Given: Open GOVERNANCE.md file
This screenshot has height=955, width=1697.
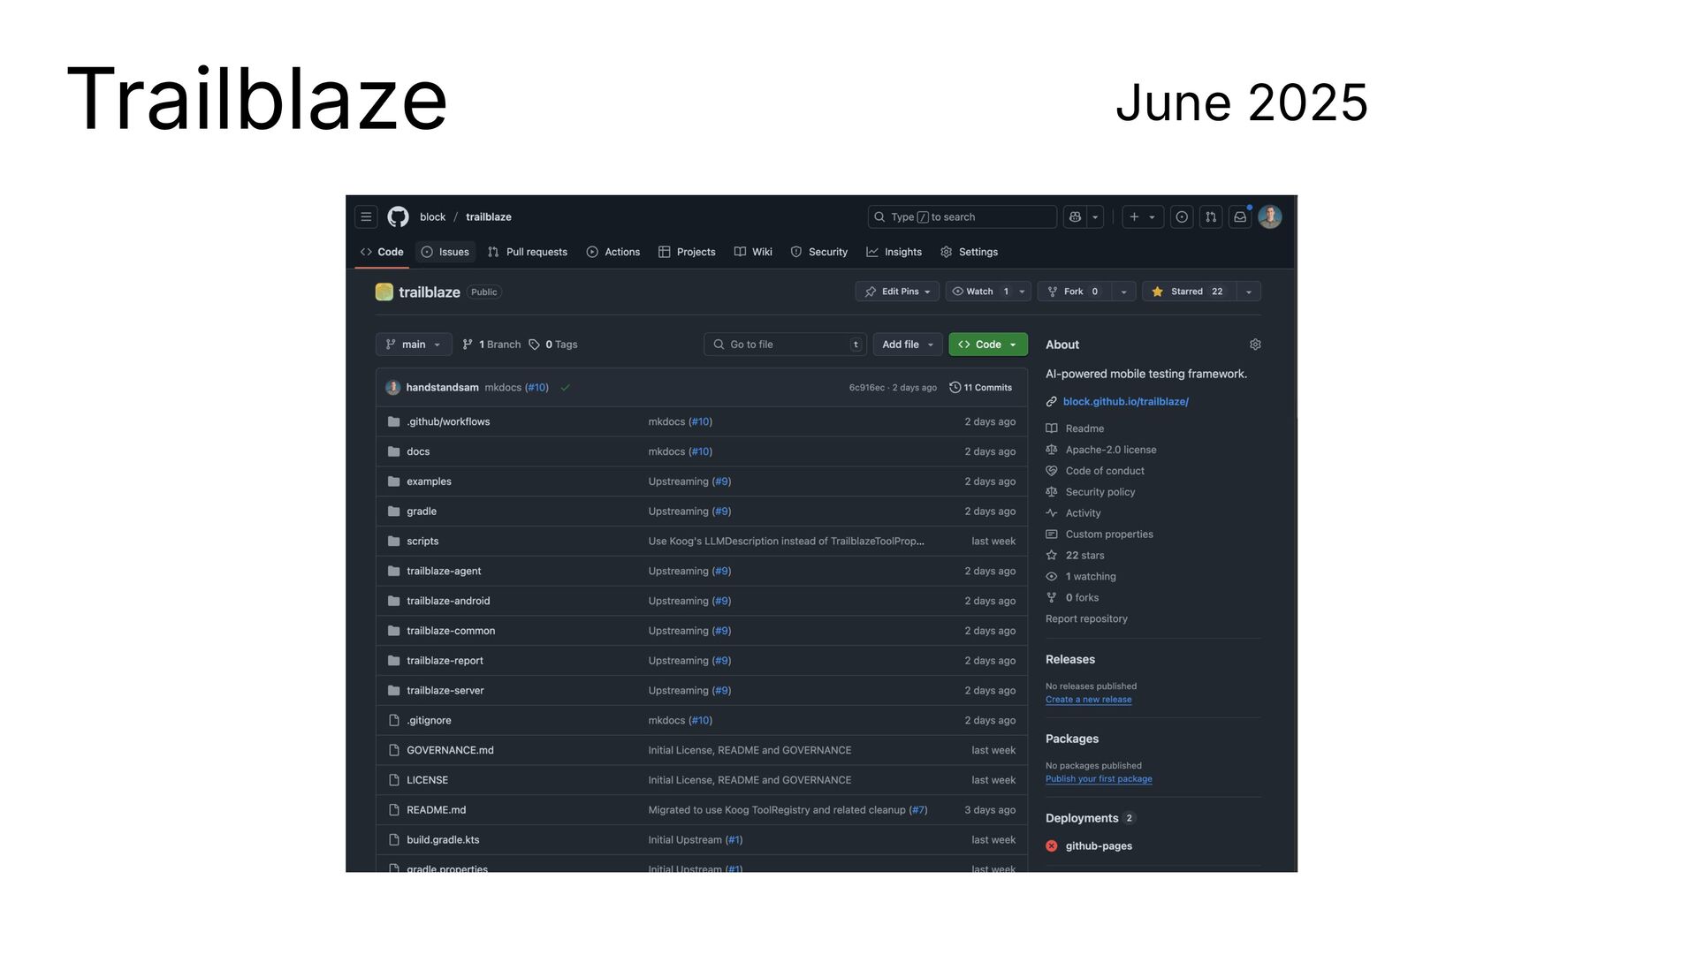Looking at the screenshot, I should tap(450, 751).
